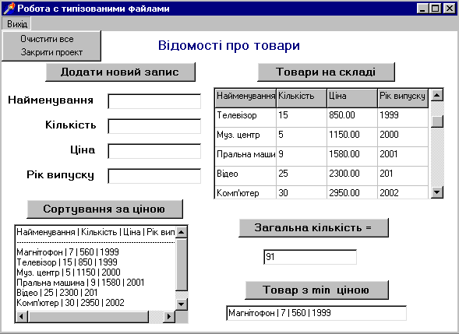Click sorted list scroll left arrow
The image size is (459, 334).
pos(22,316)
